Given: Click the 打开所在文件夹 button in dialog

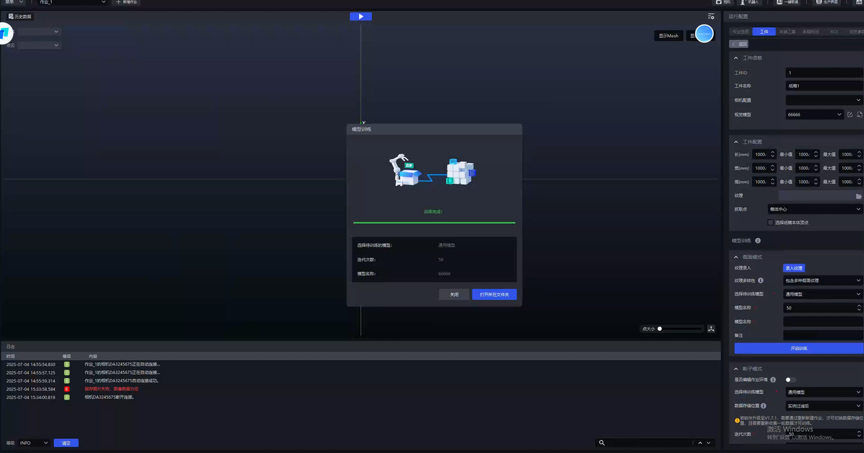Looking at the screenshot, I should 494,295.
